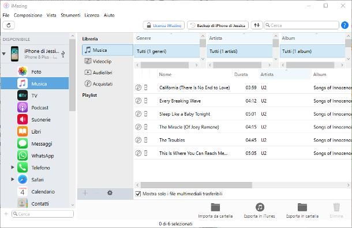Select Tutti (1 artisti) filter
352x228 pixels.
(x=239, y=51)
